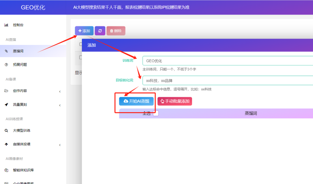Click the up arrow icon beside 自媒体投喂
This screenshot has height=184, width=313.
(6, 144)
